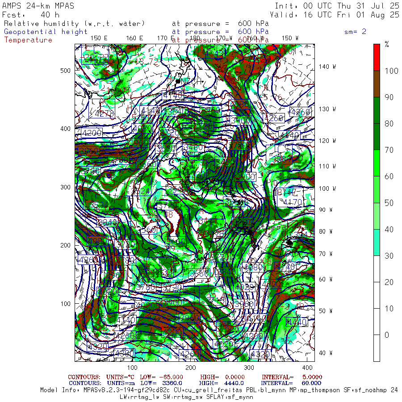Click the red 'Temperature' label
This screenshot has width=402, height=402.
28,40
